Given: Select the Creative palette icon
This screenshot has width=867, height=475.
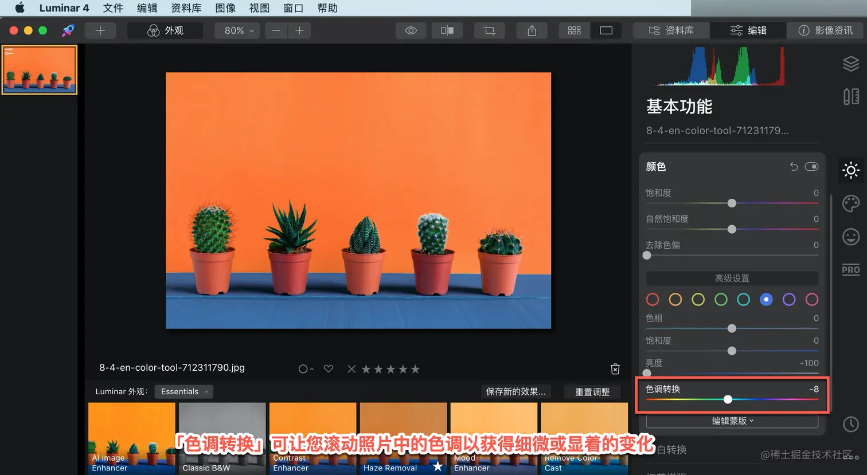Looking at the screenshot, I should point(851,203).
